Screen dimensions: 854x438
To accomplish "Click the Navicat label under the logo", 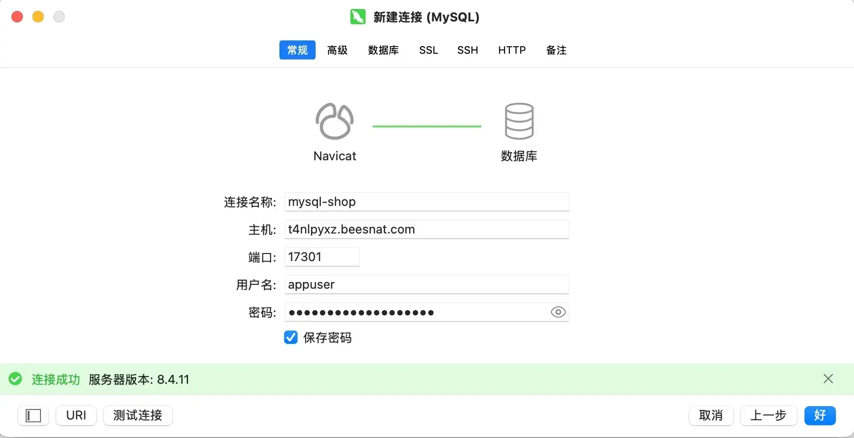I will pos(335,156).
